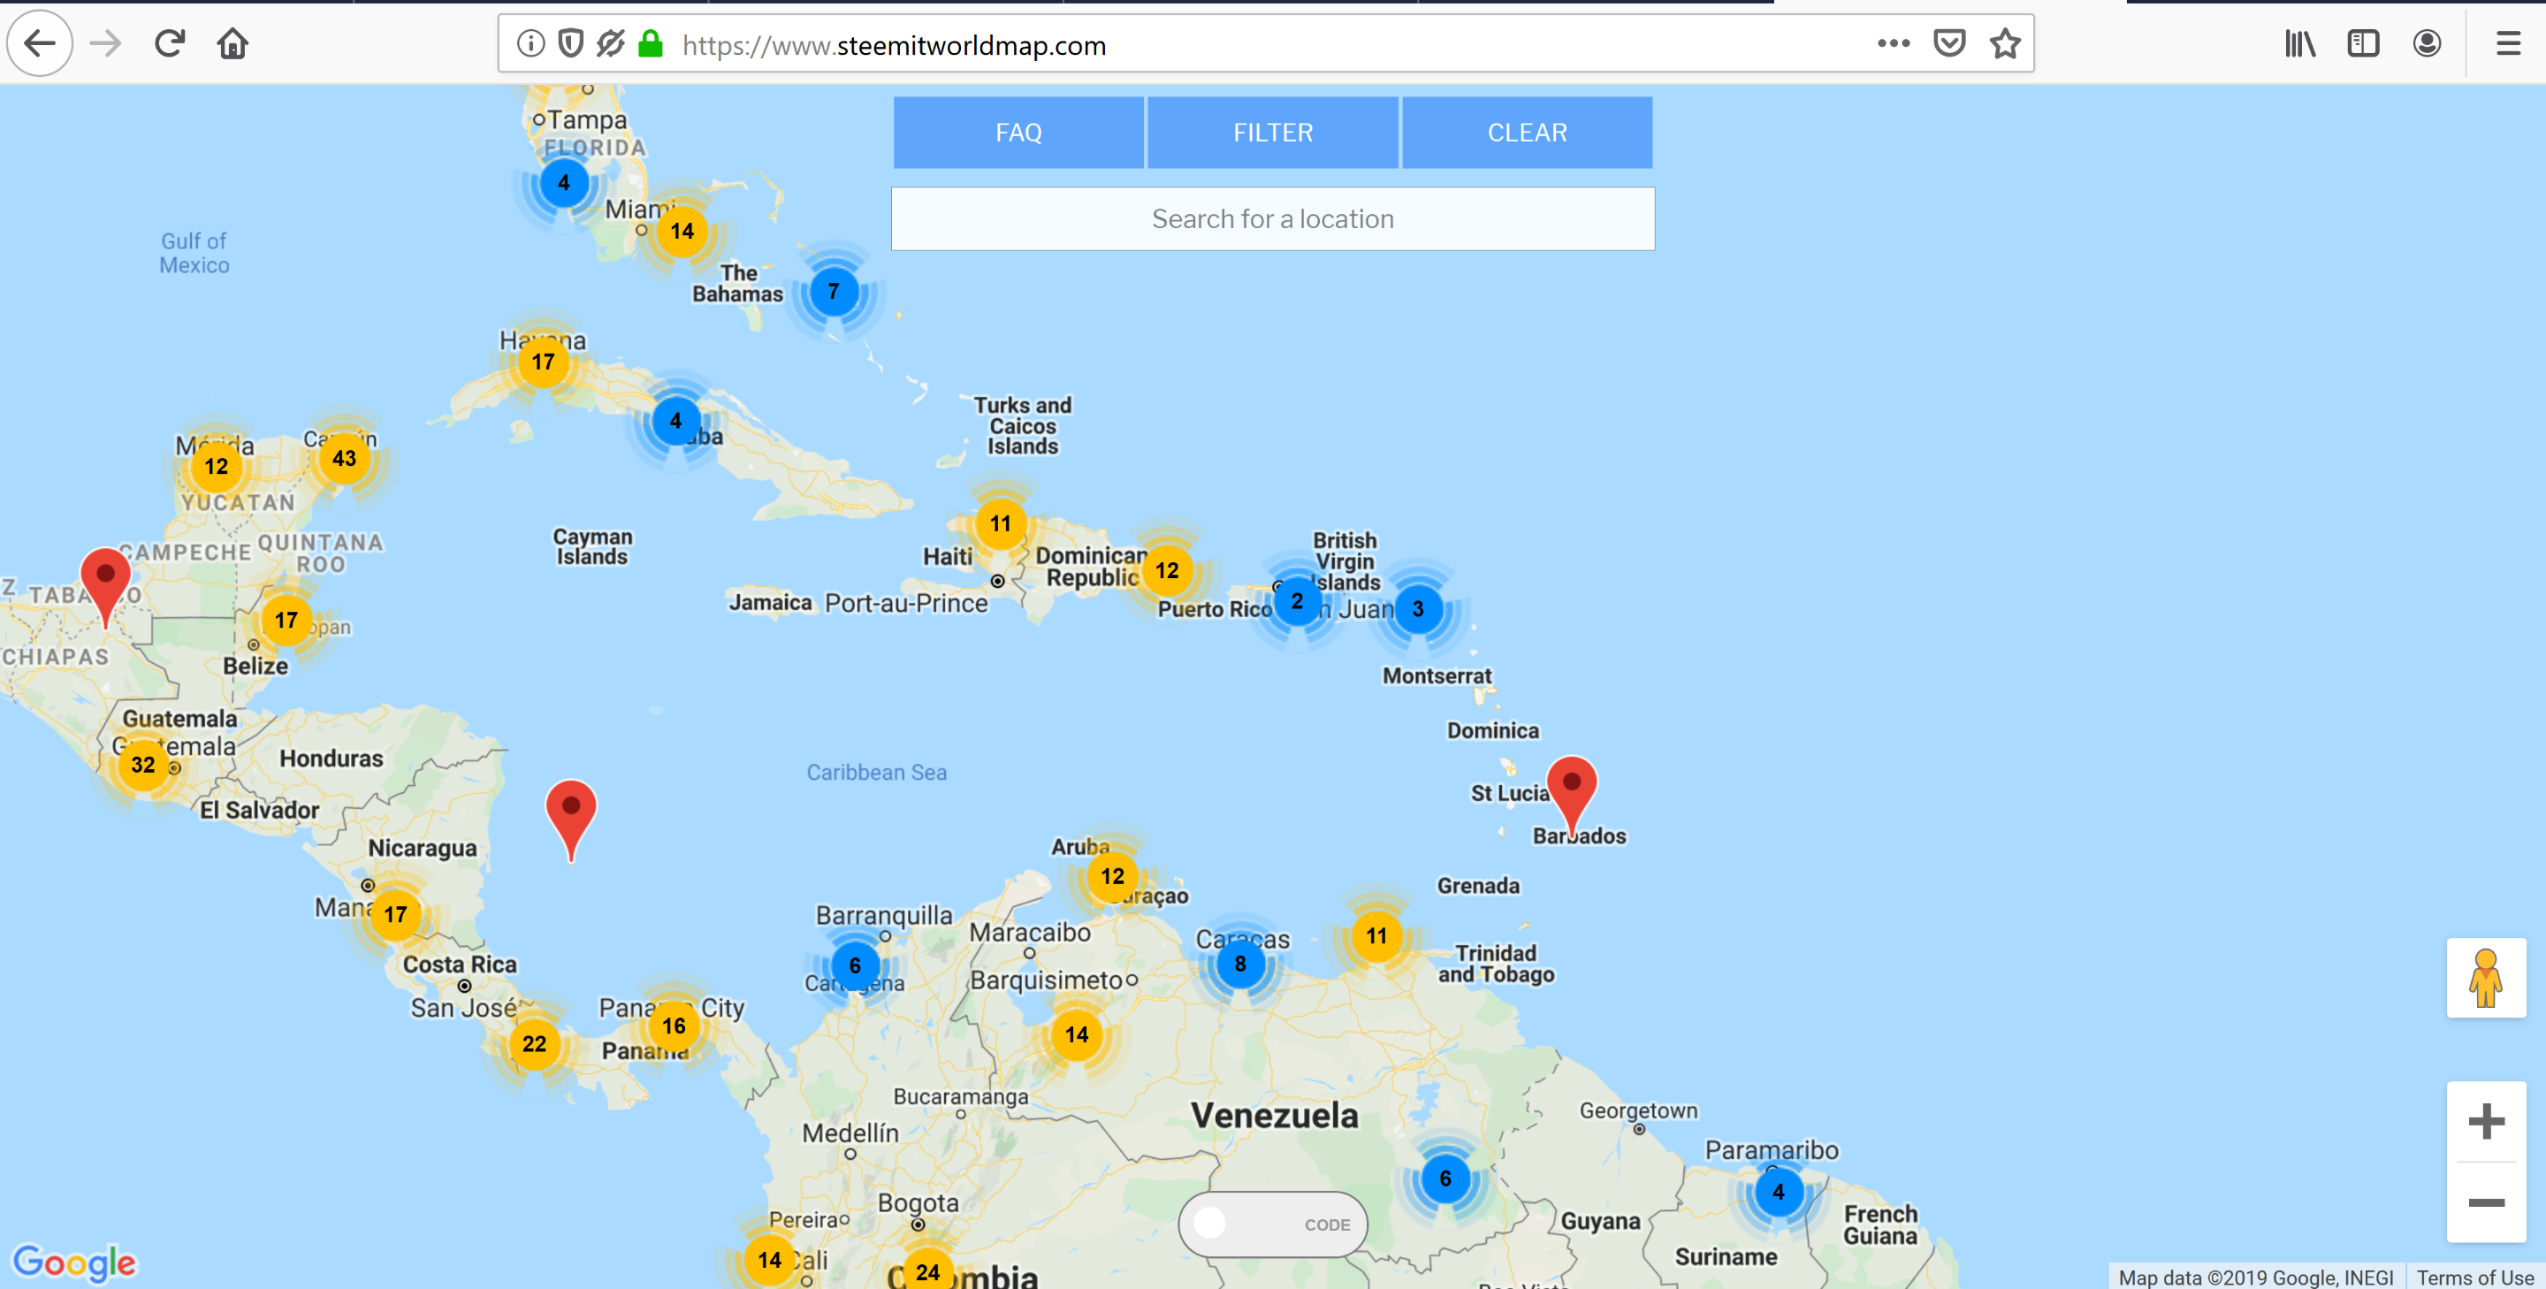Open the page actions three-dot menu
Viewport: 2546px width, 1289px height.
coord(1893,43)
